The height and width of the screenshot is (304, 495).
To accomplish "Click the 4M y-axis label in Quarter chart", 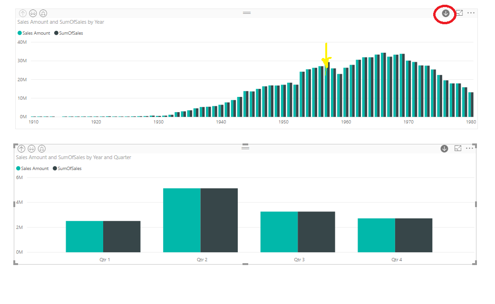I will click(x=19, y=202).
